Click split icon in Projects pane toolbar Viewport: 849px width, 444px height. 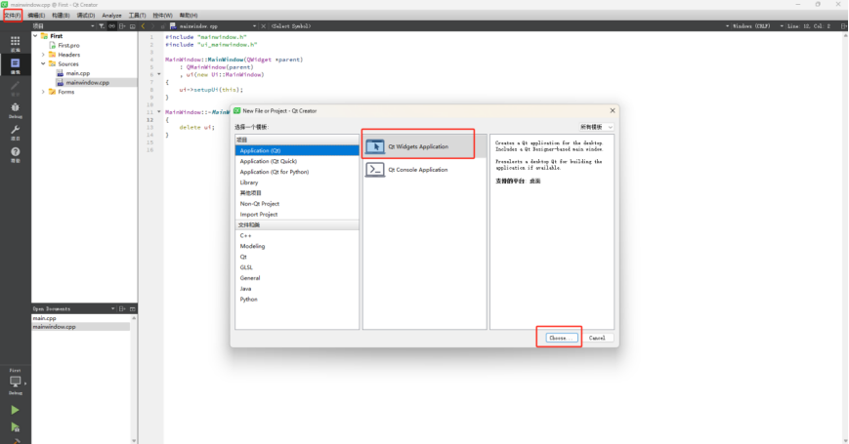point(122,26)
